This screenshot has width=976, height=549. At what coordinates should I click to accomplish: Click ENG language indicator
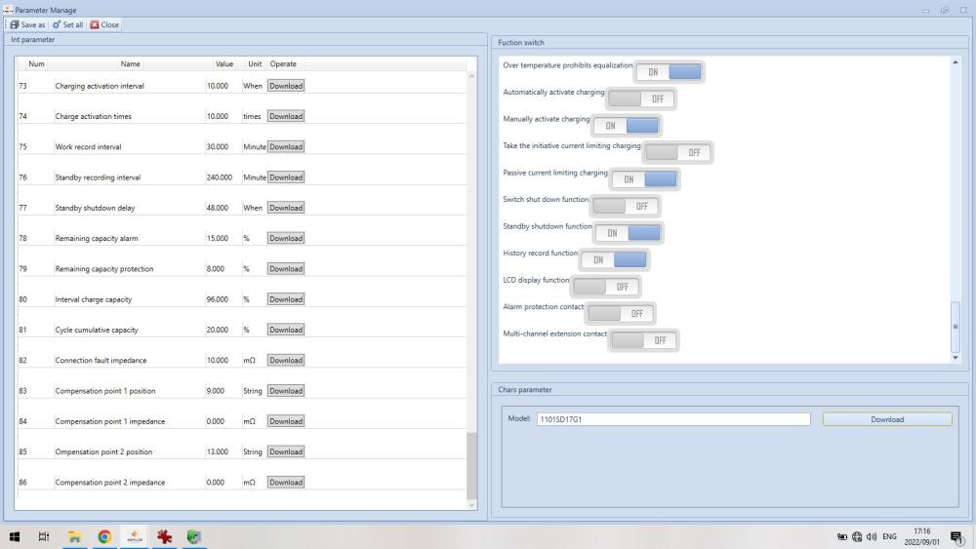[x=889, y=536]
